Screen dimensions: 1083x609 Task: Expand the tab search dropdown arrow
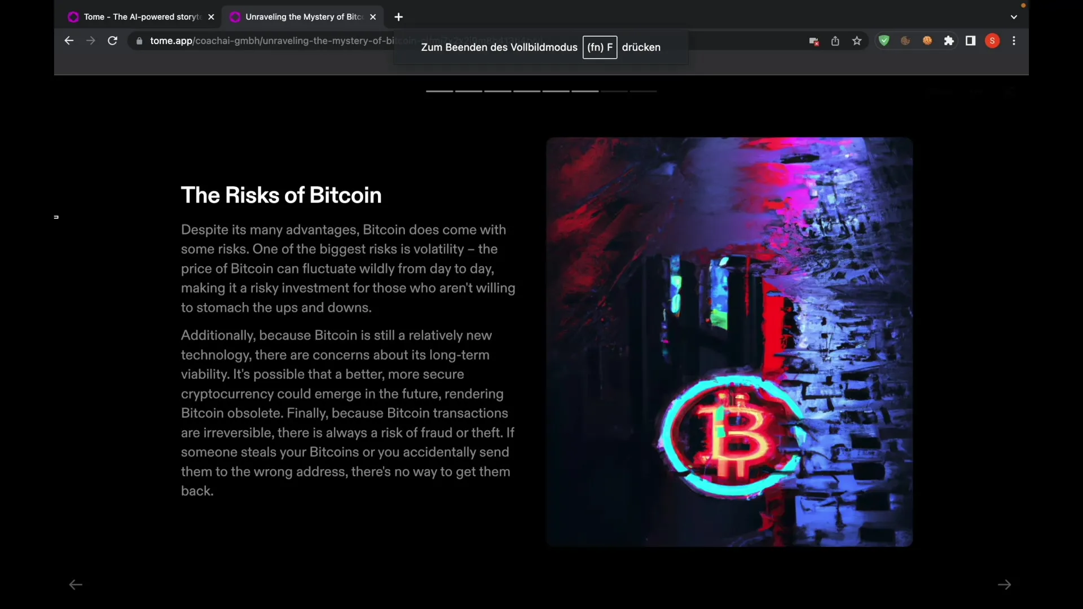point(1014,17)
